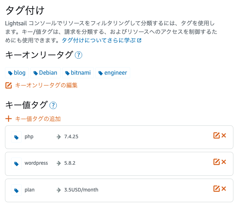Click キー値タグの追加 link

coord(38,119)
